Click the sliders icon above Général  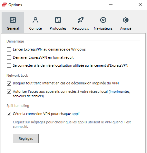tap(13, 20)
